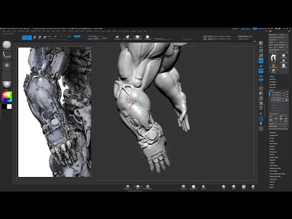Image resolution: width=292 pixels, height=219 pixels.
Task: Select the highlighted brush sphere in top shelf
Action: click(137, 37)
